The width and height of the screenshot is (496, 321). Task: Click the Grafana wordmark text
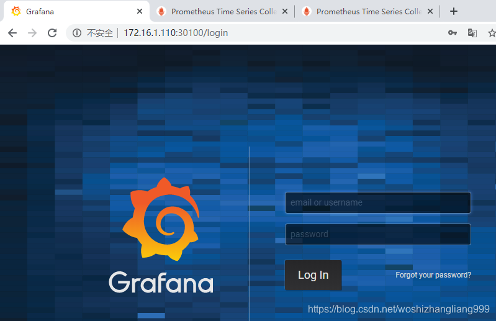[161, 282]
